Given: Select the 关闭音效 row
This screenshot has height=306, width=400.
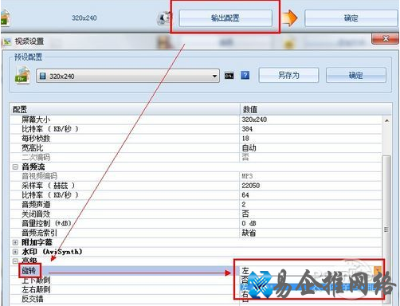Looking at the screenshot, I should coord(196,214).
